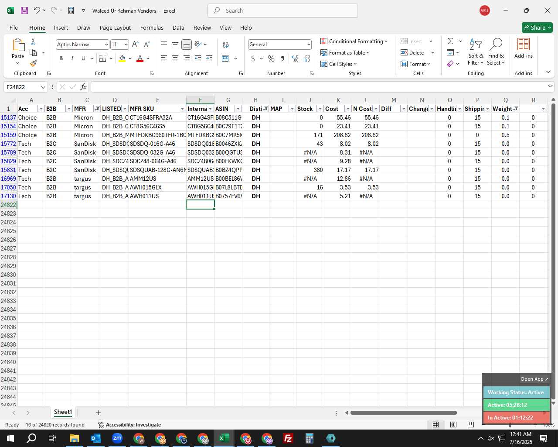Open Stock column filter dropdown
This screenshot has height=447, width=558.
tap(320, 109)
